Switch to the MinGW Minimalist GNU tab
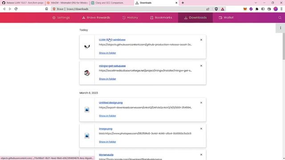 click(x=67, y=3)
